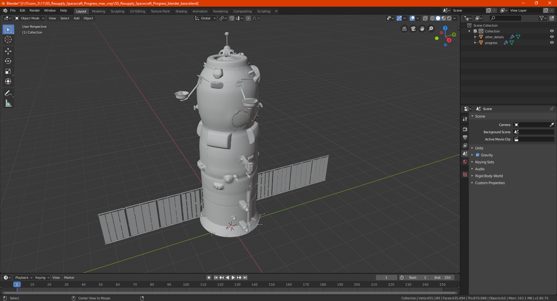The width and height of the screenshot is (557, 301).
Task: Open the viewport Object menu
Action: tap(88, 18)
